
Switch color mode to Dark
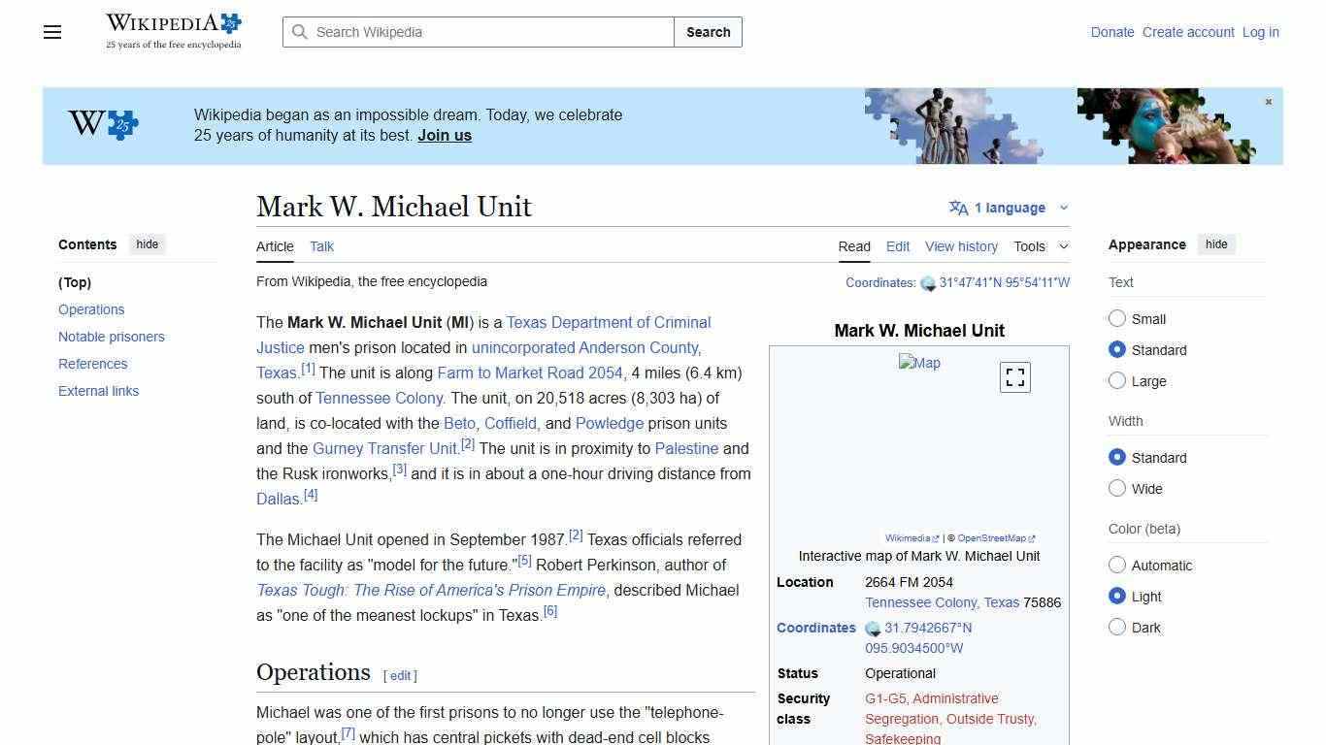[1117, 628]
